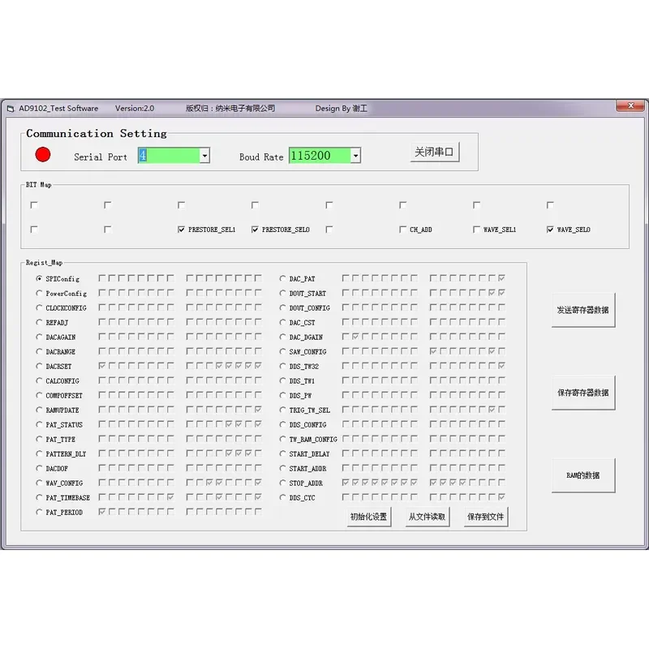Click the 保存到文件 button
649x649 pixels.
click(485, 517)
